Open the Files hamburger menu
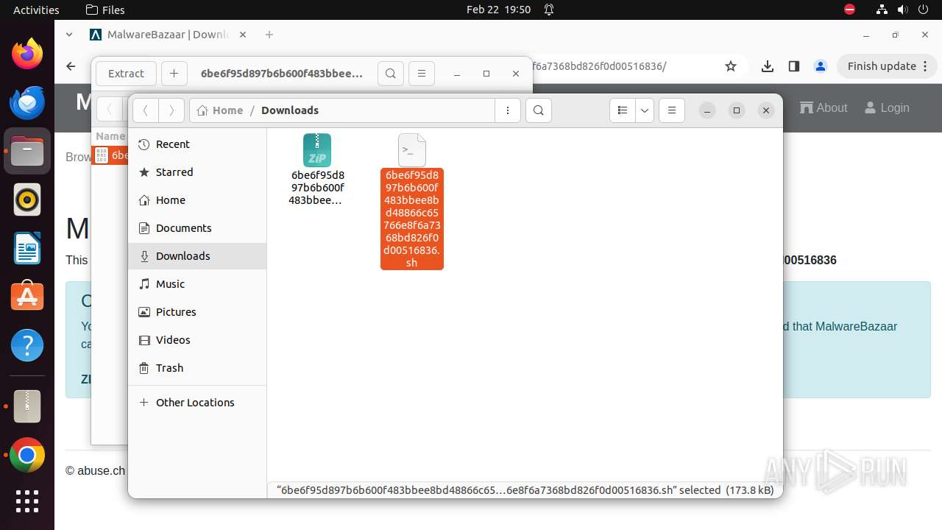This screenshot has height=530, width=942. 672,110
